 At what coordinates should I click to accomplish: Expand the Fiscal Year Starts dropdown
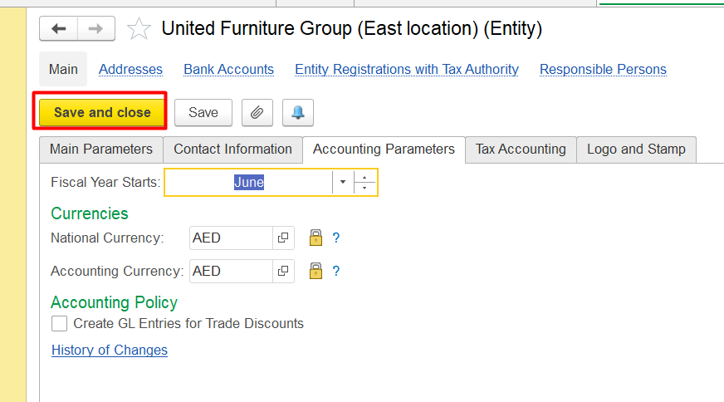tap(343, 182)
